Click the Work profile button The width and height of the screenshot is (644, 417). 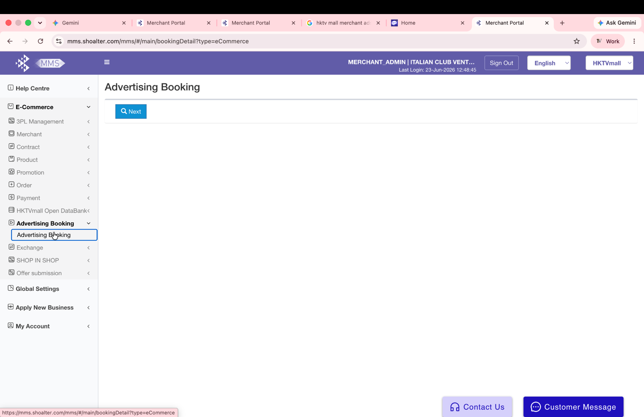point(608,41)
